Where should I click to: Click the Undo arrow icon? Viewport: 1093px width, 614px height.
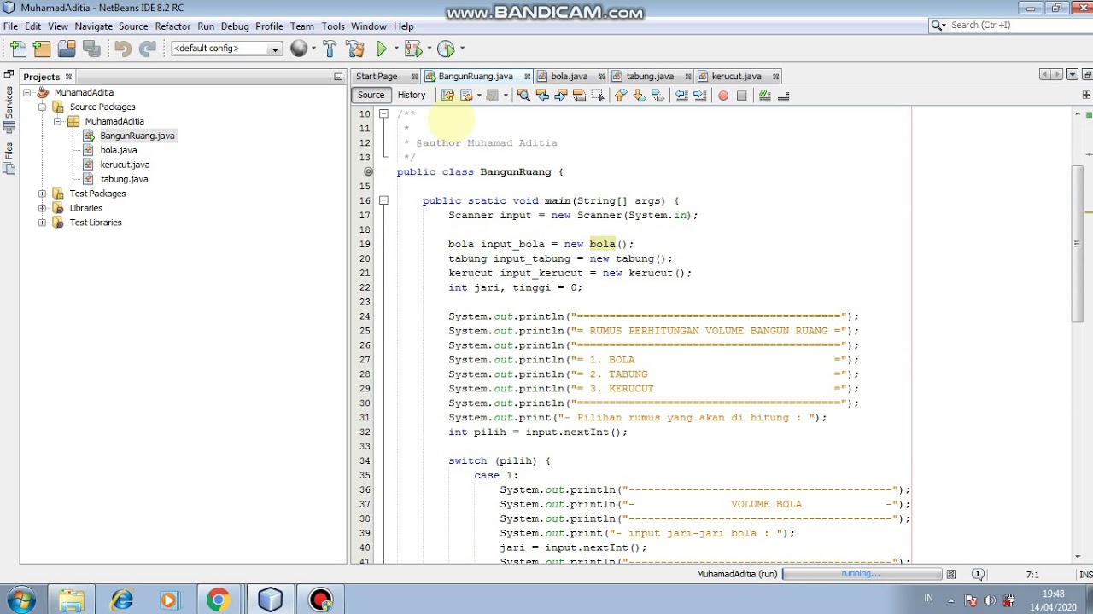[x=122, y=49]
